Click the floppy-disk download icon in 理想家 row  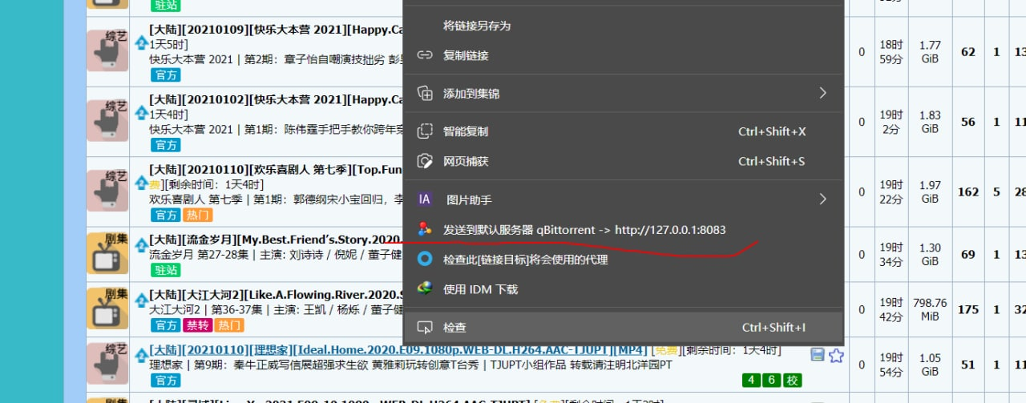pos(818,355)
